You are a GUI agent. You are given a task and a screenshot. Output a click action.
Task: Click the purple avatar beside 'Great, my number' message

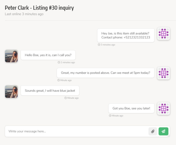(163, 73)
